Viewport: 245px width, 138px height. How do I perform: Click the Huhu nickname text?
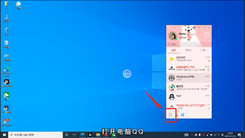[x=182, y=34]
